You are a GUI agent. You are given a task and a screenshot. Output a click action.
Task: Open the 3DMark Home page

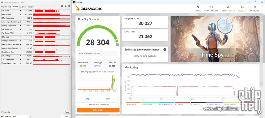click(x=198, y=9)
